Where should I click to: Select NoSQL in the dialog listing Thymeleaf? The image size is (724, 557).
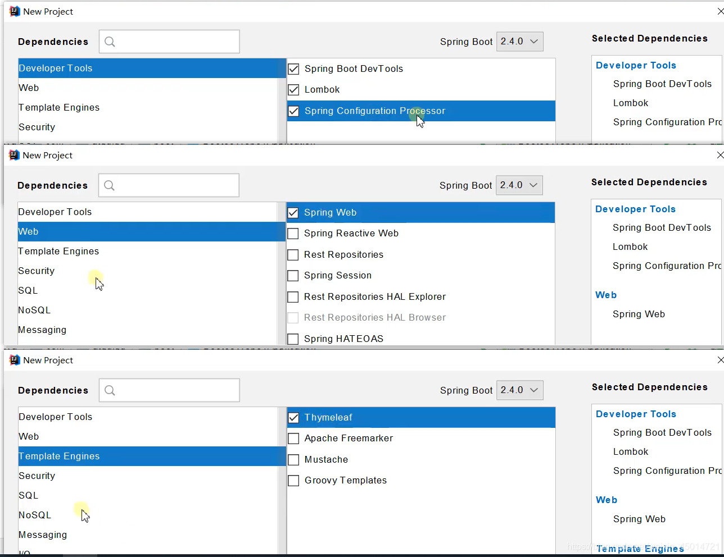click(x=148, y=515)
